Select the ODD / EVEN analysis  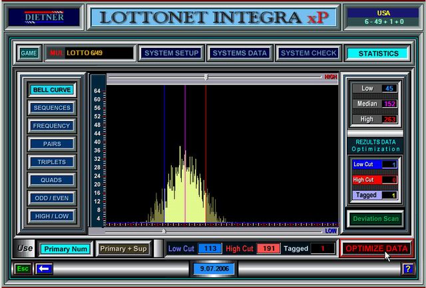click(x=51, y=198)
